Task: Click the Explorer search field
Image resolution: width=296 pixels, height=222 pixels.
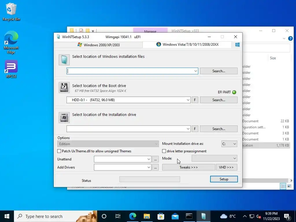Action: coord(266,48)
